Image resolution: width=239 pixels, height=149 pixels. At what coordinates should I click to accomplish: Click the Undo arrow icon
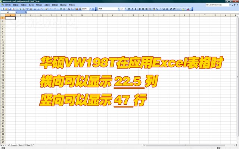pos(50,9)
